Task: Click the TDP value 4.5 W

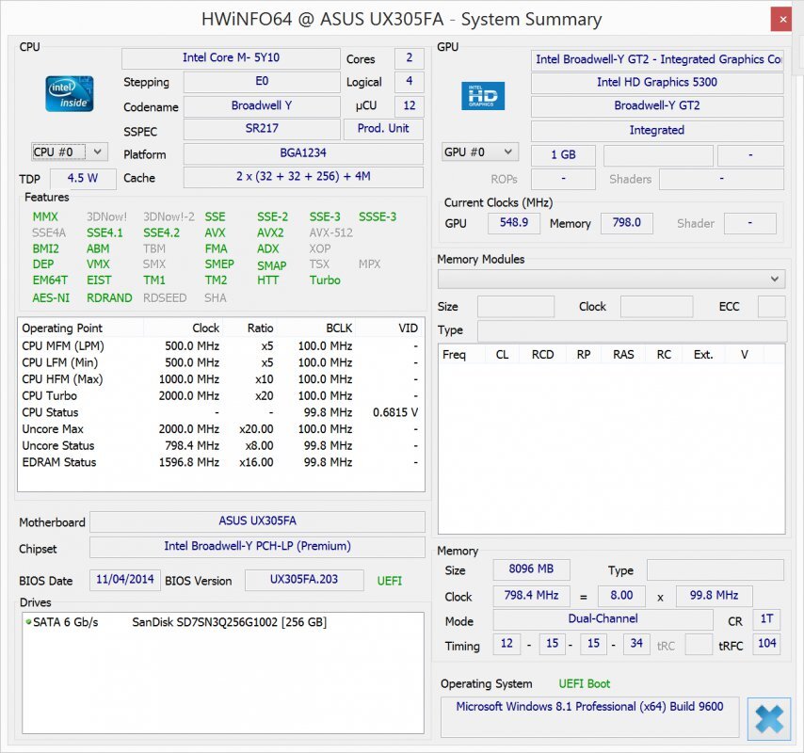Action: tap(83, 179)
